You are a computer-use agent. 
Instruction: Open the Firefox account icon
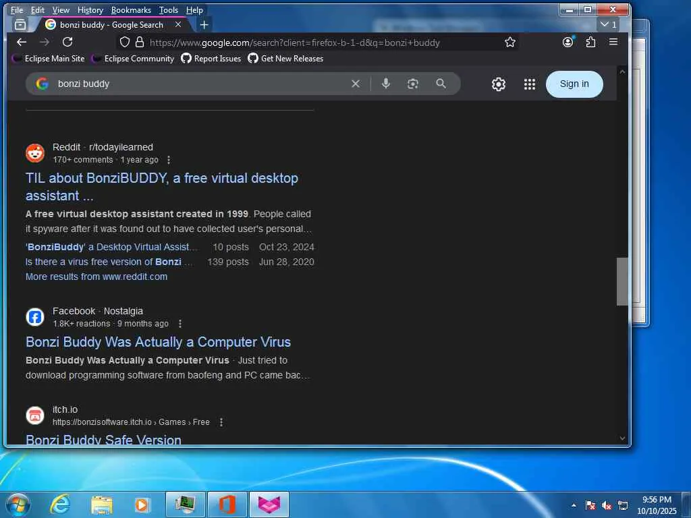pos(568,42)
